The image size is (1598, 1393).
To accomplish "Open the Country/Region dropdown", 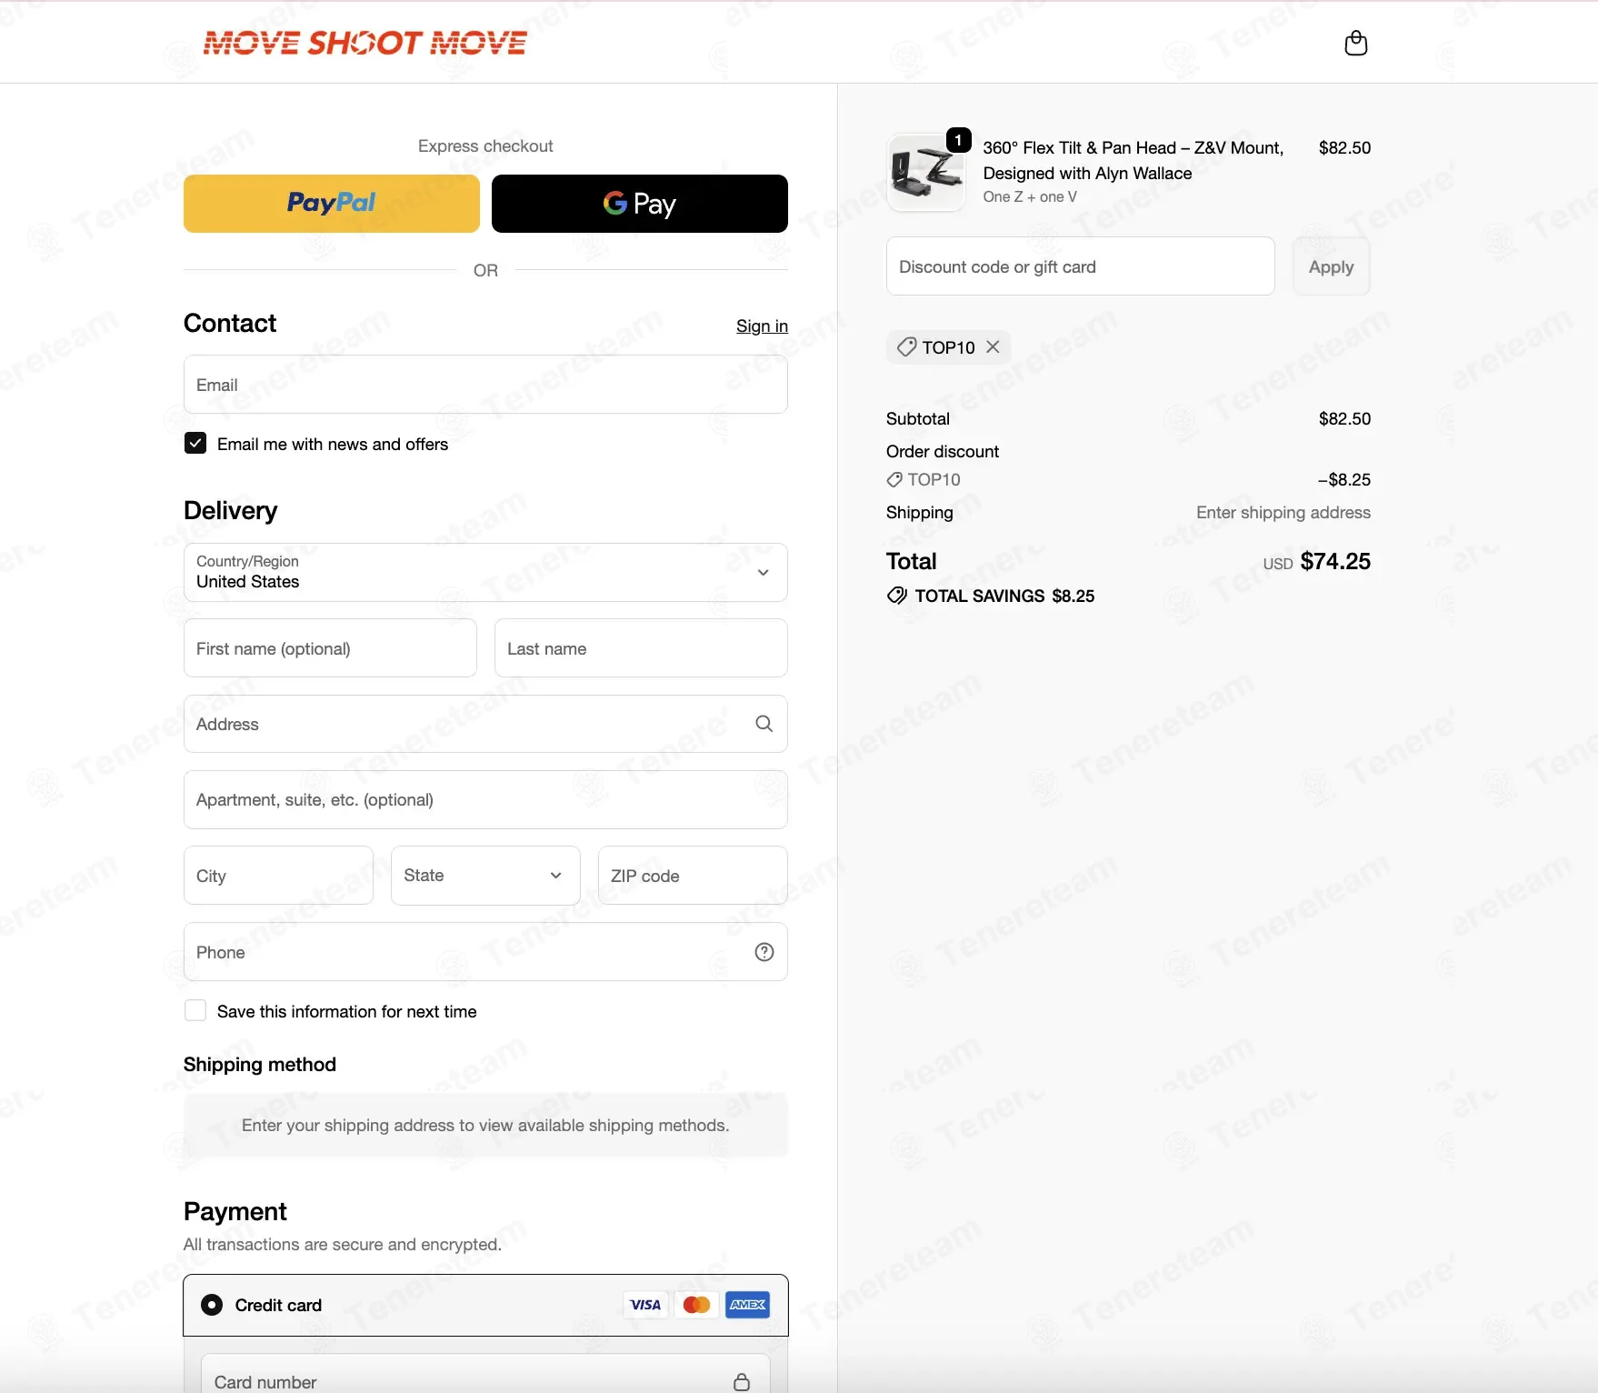I will 485,572.
